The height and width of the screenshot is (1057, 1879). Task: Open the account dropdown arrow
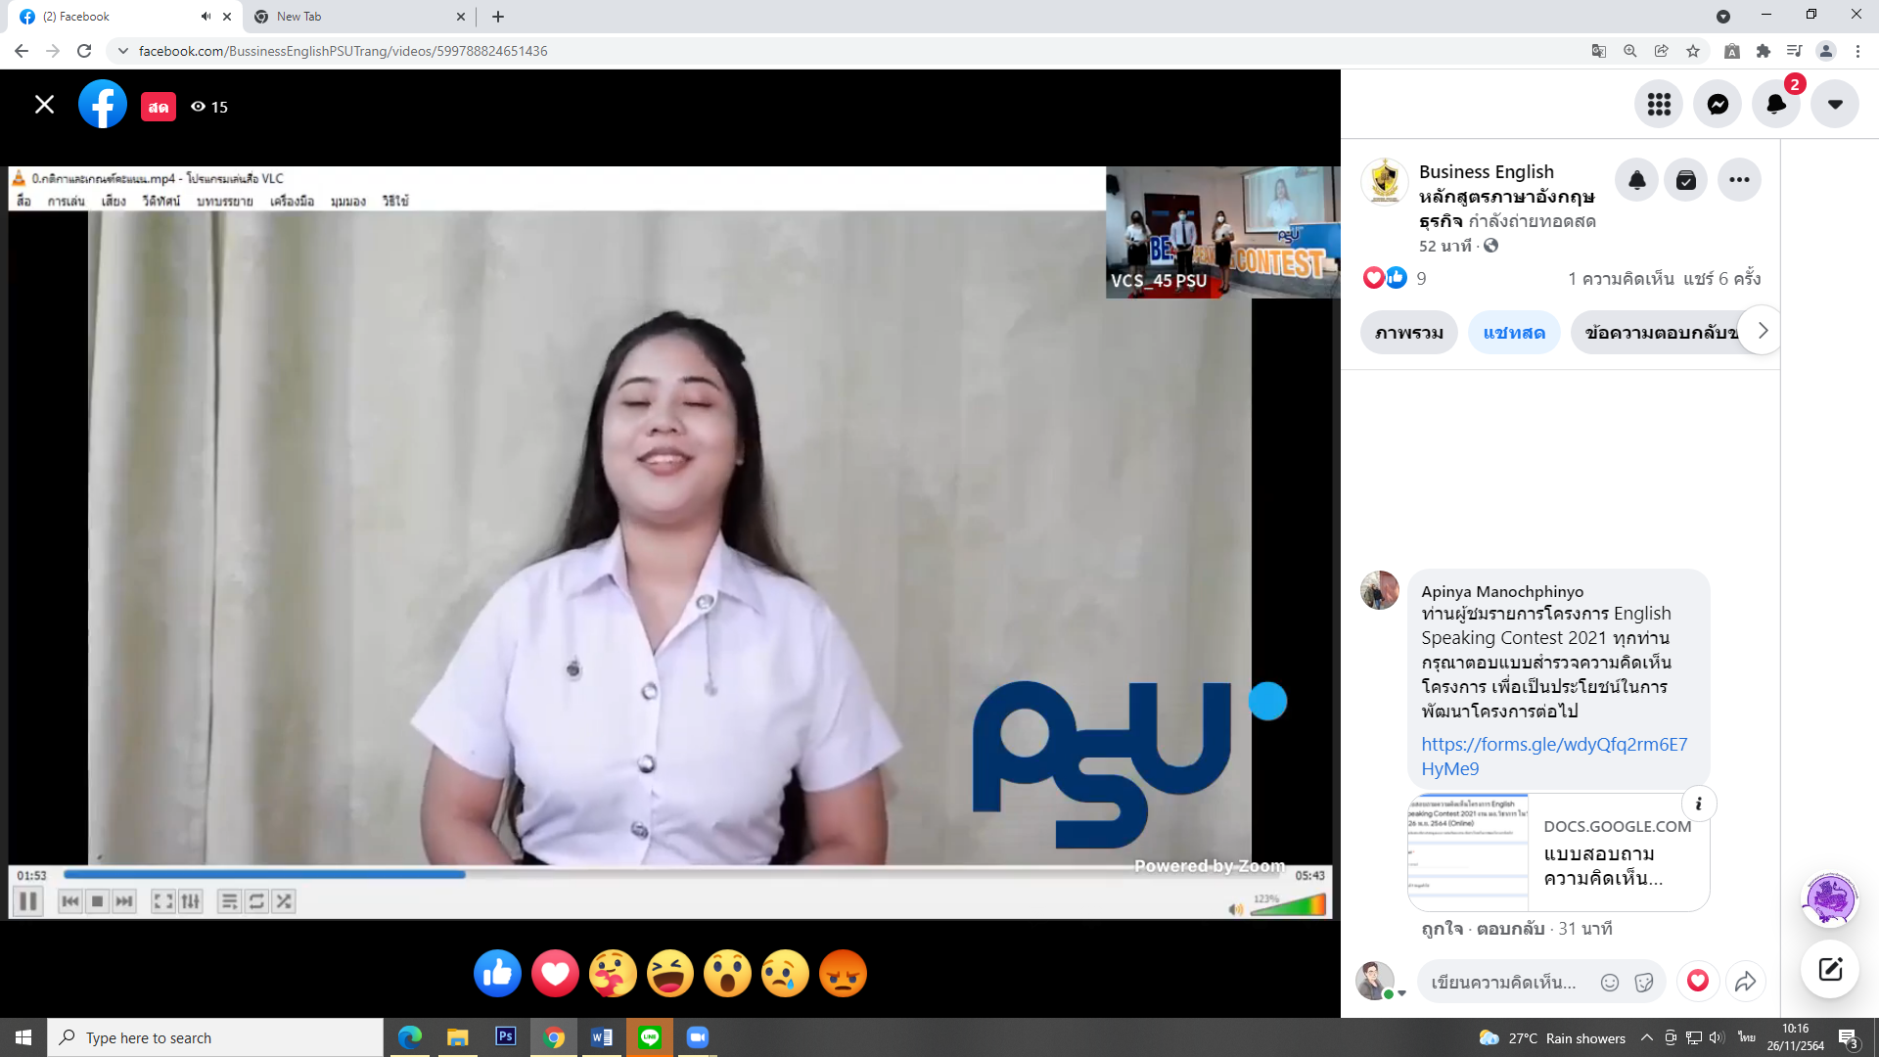[x=1835, y=105]
